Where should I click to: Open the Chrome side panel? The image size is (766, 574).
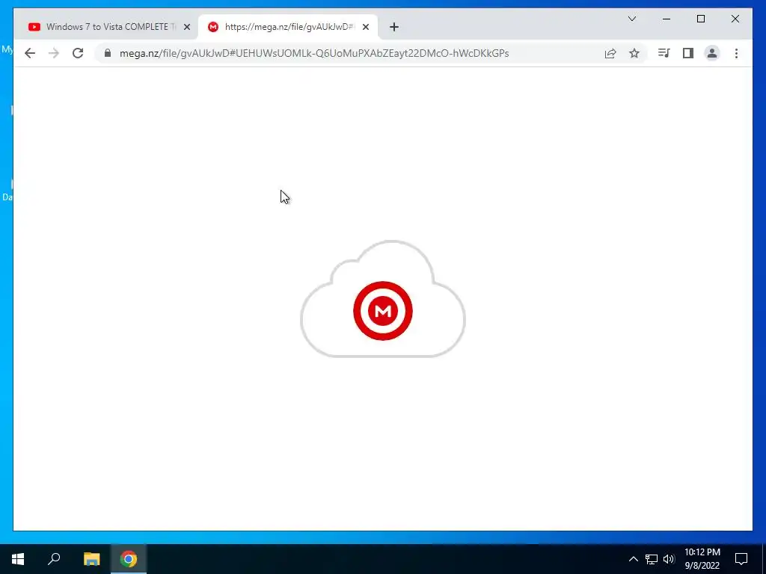[x=688, y=53]
